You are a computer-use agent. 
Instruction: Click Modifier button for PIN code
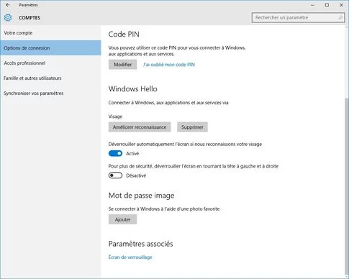122,65
